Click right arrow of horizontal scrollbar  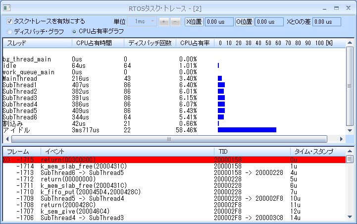coord(341,139)
